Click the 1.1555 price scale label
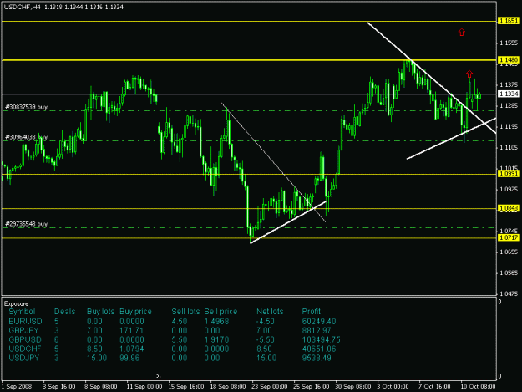The height and width of the screenshot is (392, 522). pos(509,43)
